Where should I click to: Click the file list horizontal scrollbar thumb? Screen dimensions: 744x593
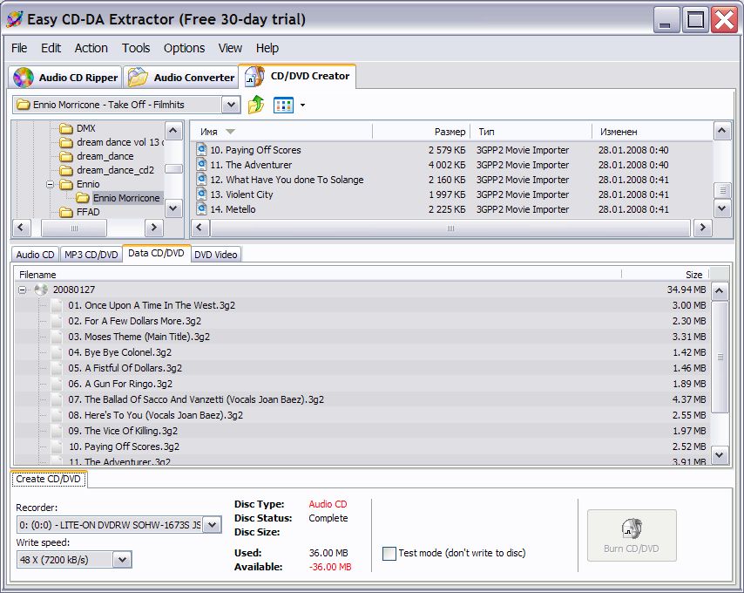450,228
